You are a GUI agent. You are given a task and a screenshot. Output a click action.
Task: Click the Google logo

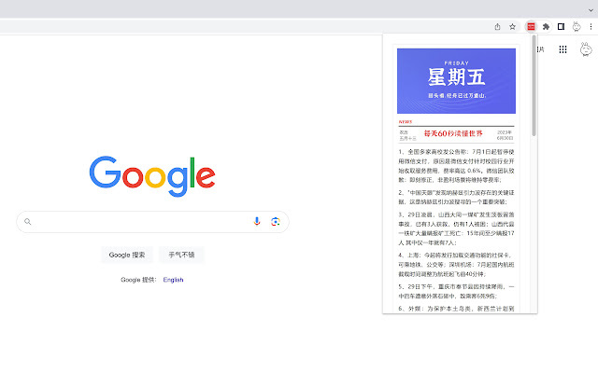point(152,176)
